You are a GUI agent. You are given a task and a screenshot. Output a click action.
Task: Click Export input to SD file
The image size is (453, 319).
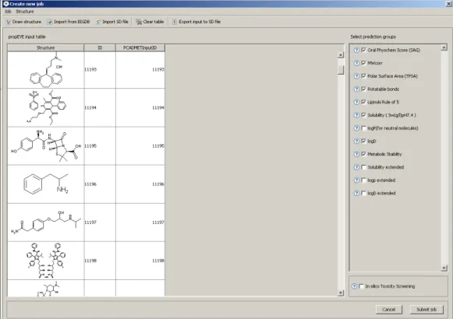click(x=196, y=22)
